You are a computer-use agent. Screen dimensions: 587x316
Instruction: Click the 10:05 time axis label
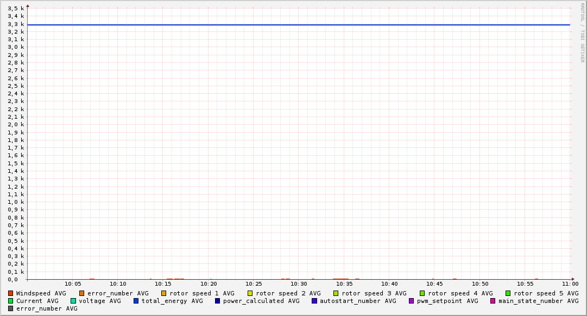point(73,283)
